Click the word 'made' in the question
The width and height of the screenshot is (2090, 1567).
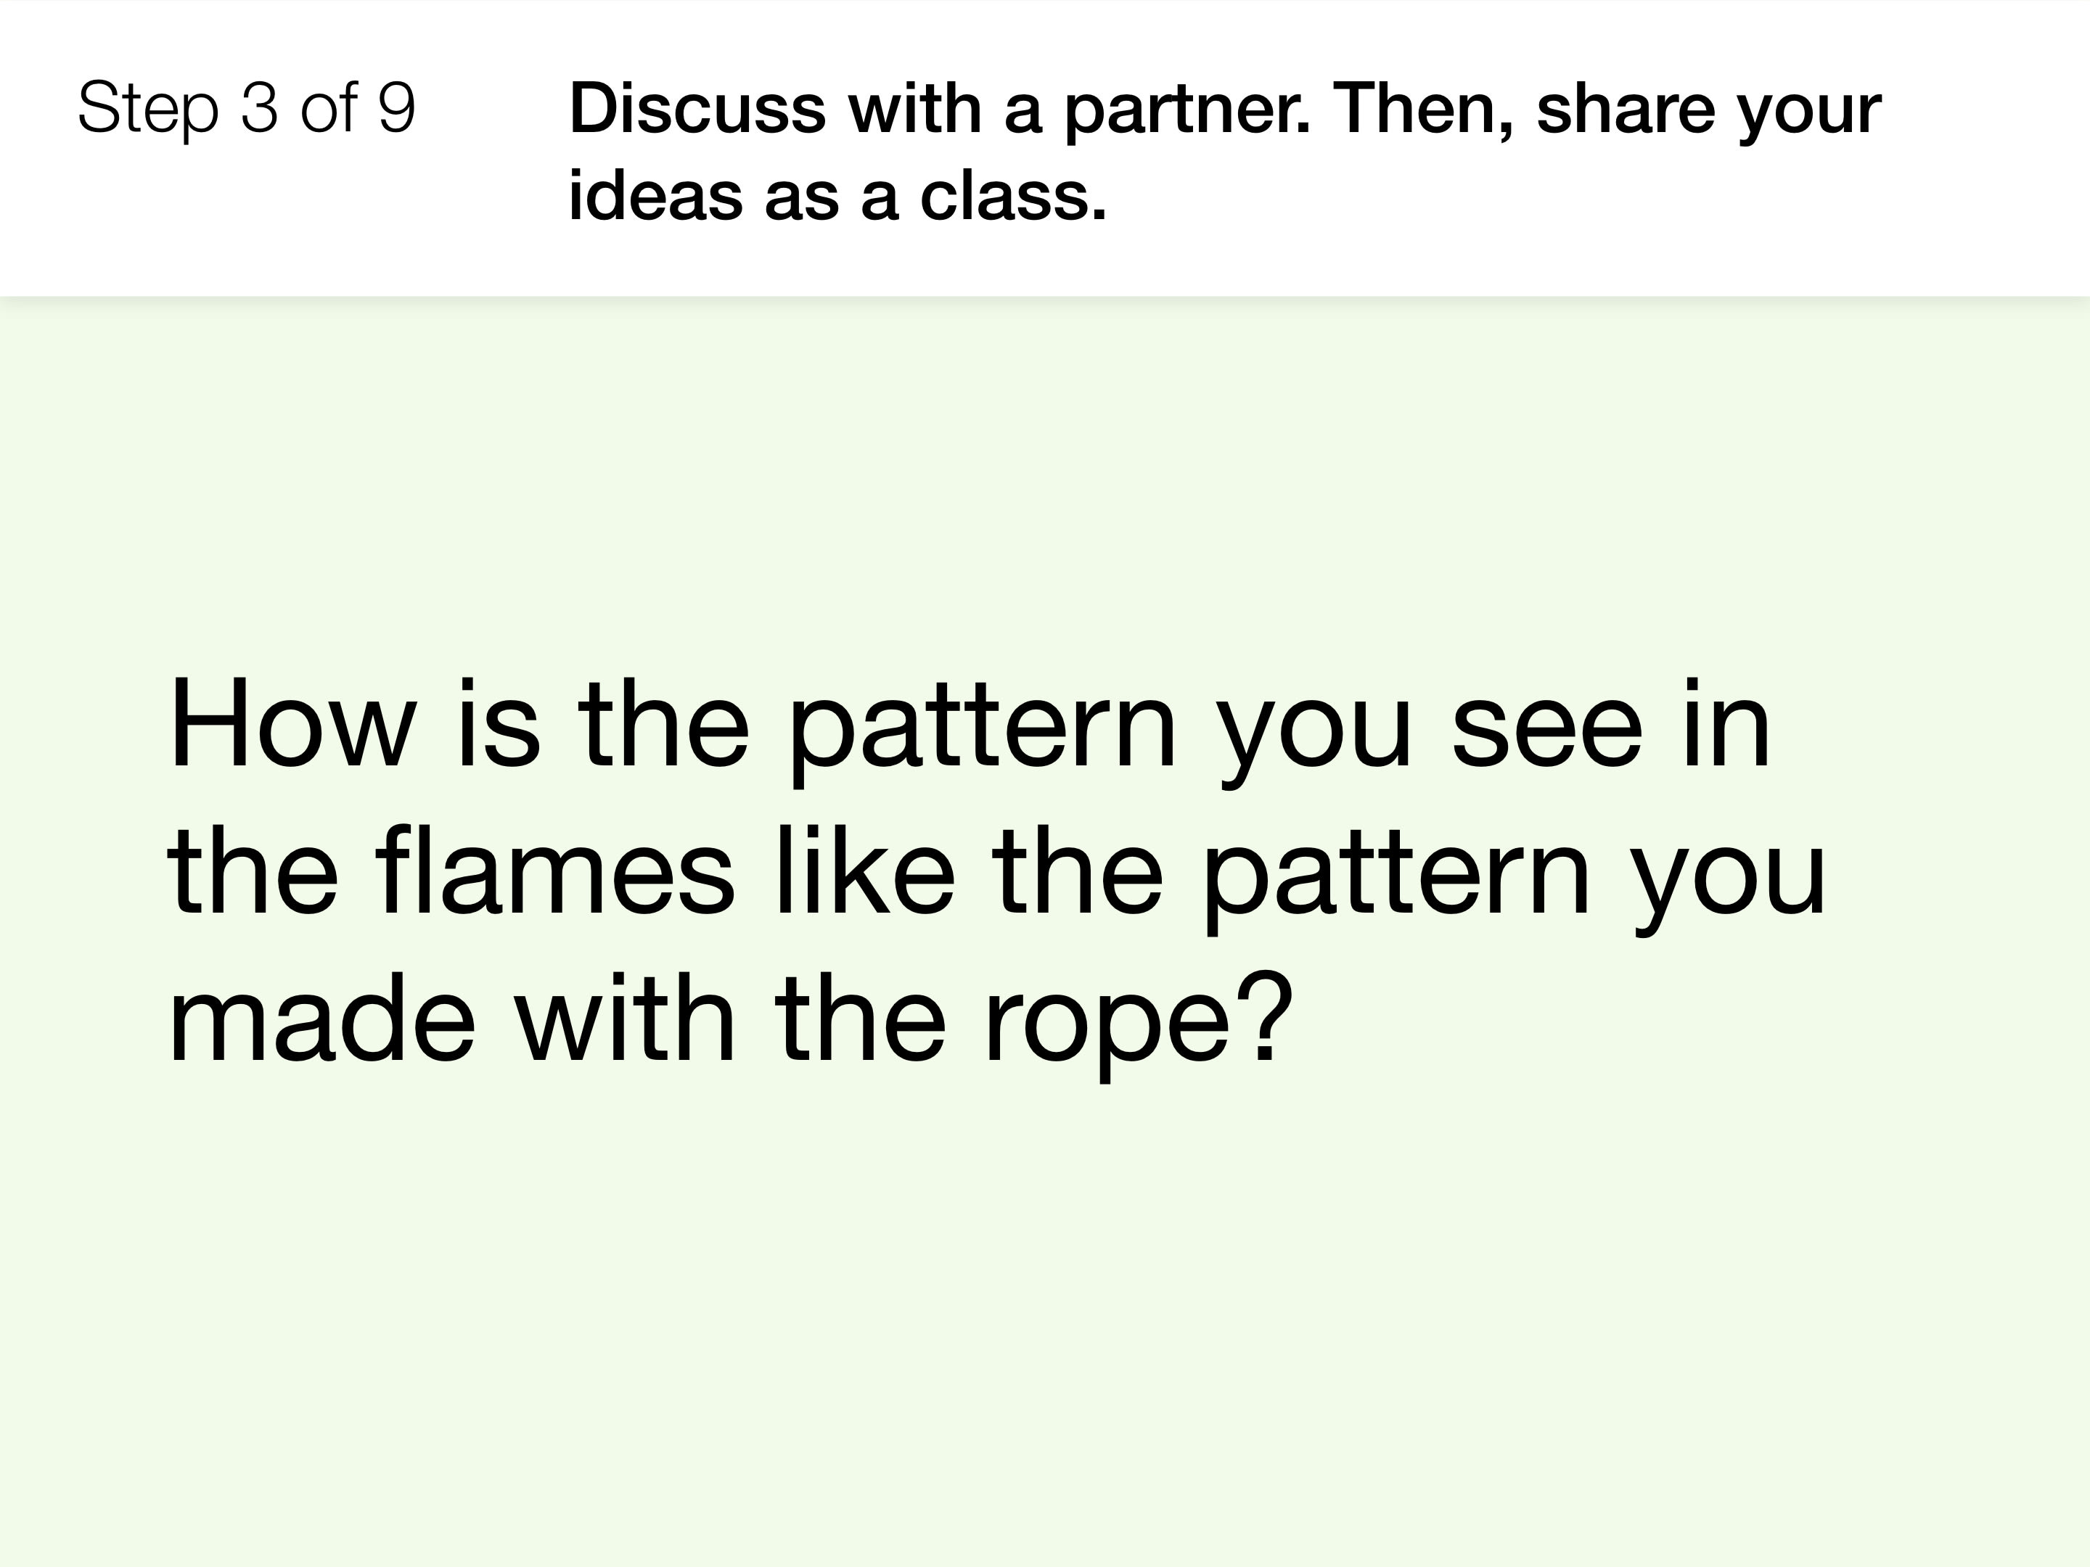pos(321,1019)
